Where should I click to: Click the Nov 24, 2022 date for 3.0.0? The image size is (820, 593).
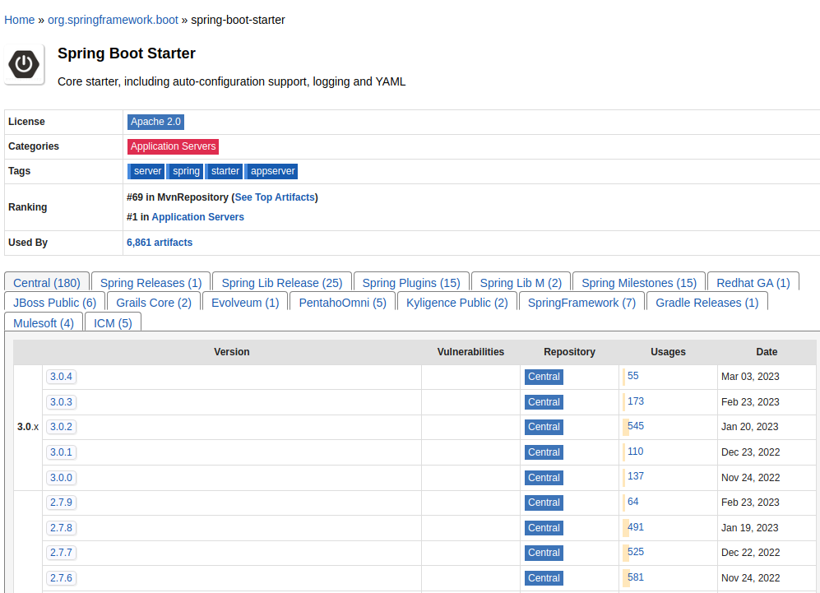750,478
